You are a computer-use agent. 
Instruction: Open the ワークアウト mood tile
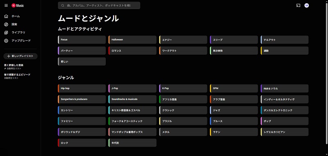(x=183, y=51)
